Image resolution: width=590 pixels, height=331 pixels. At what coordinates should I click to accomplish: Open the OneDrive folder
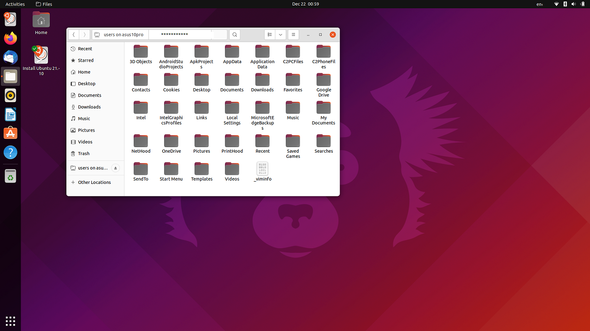coord(171,144)
